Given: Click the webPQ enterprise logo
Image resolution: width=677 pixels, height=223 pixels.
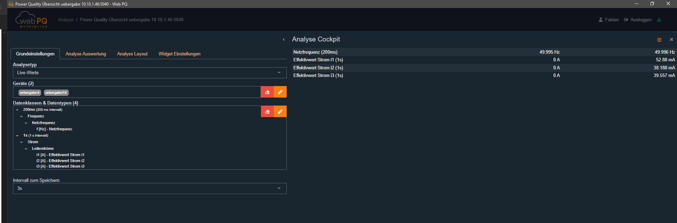Looking at the screenshot, I should point(31,20).
